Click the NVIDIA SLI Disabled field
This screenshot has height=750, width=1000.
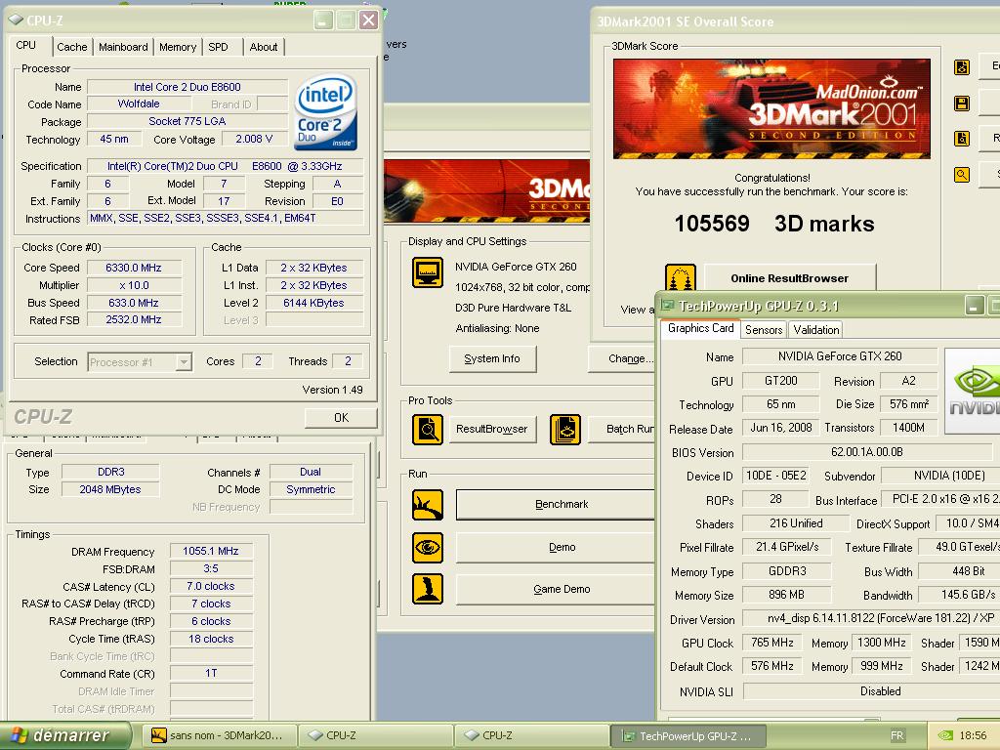pyautogui.click(x=870, y=691)
